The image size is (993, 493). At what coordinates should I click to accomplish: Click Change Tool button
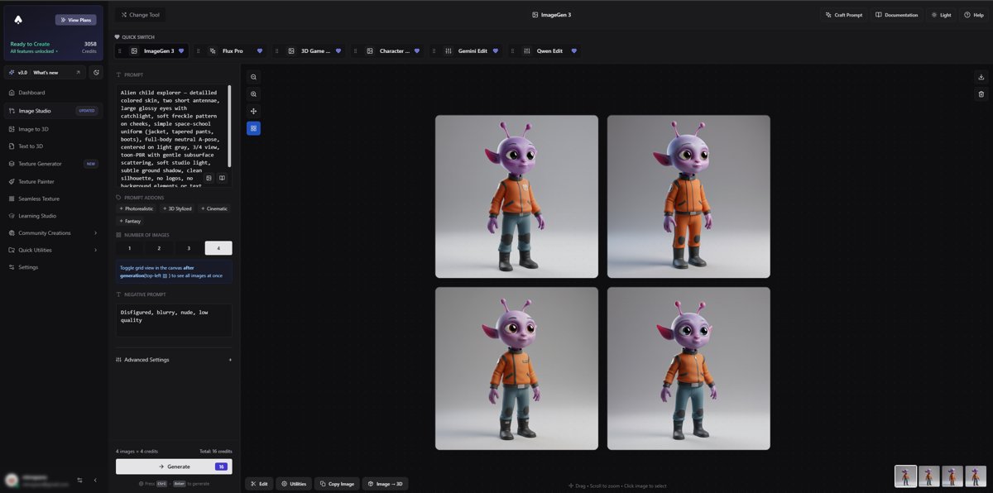coord(141,15)
